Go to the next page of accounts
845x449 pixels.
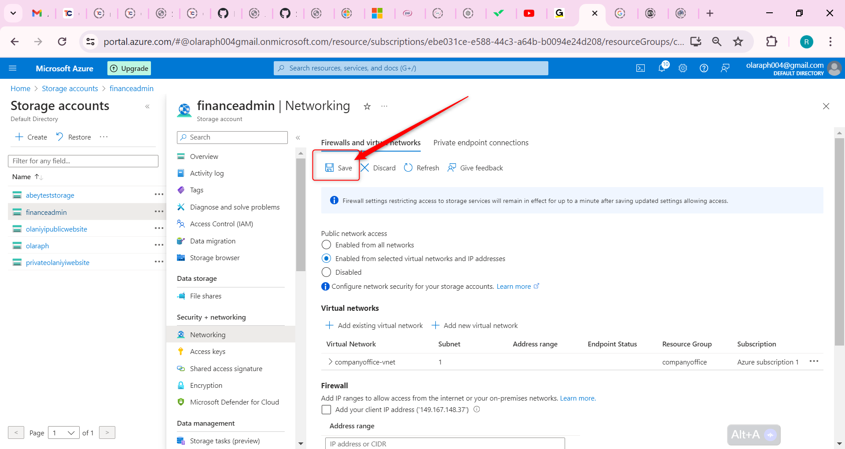point(107,433)
